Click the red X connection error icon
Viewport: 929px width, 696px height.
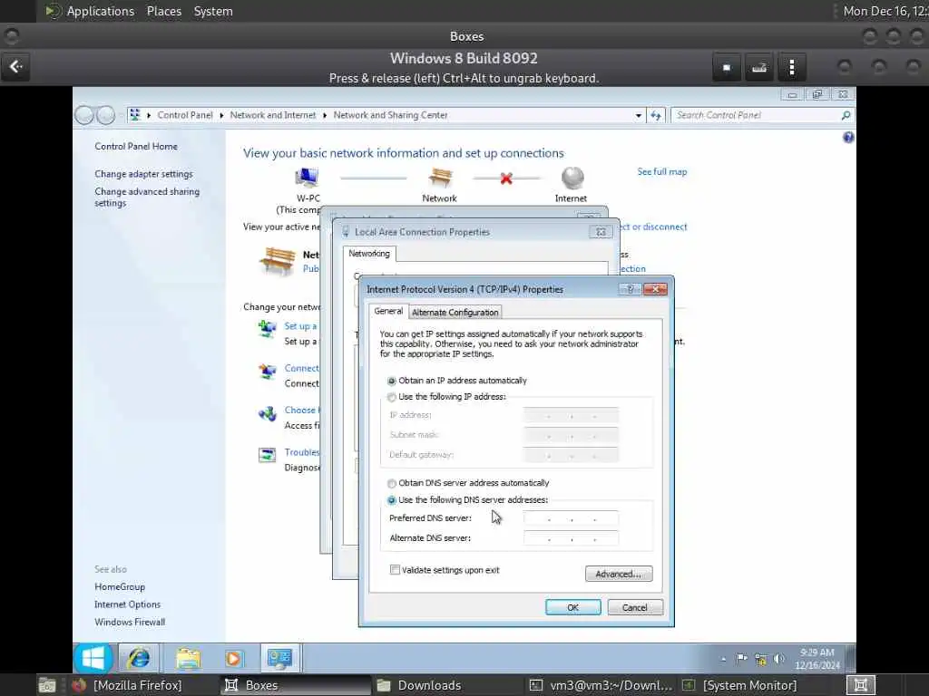point(506,179)
